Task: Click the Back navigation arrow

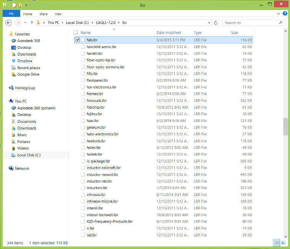Action: pos(8,23)
